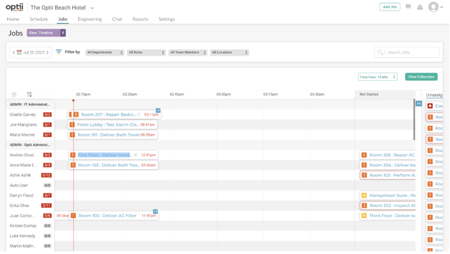
Task: Click the clock icon above team list
Action: pos(14,94)
